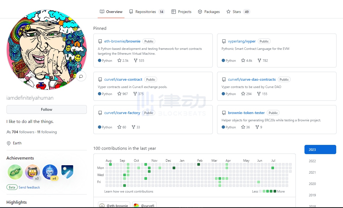Click the profile avatar image

[47, 50]
